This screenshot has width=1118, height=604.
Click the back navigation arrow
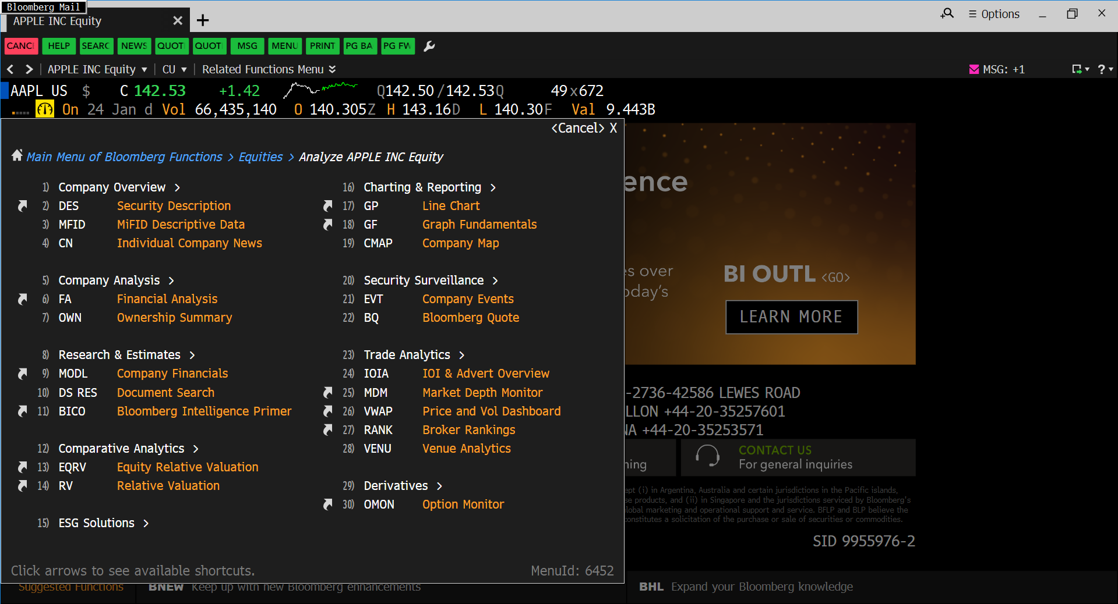10,69
